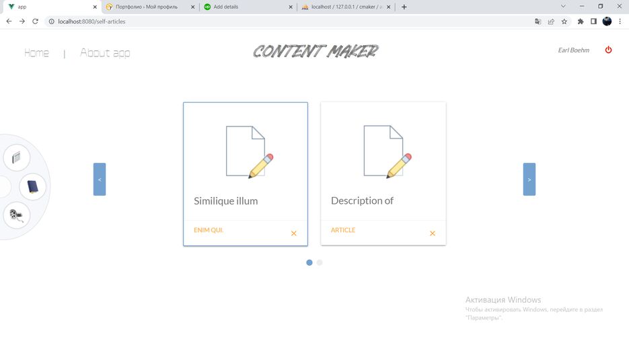Open the articles icon in circular menu
The width and height of the screenshot is (629, 337).
[x=16, y=157]
